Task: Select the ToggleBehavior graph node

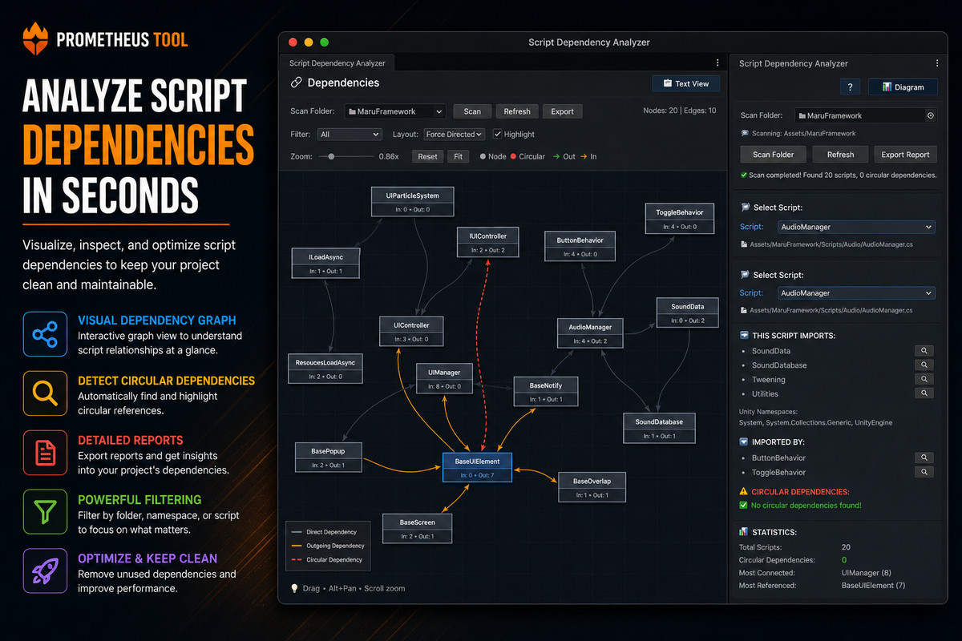Action: (679, 218)
